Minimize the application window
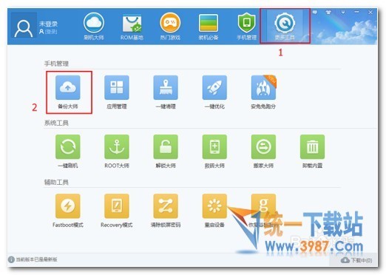The width and height of the screenshot is (386, 275). point(356,12)
